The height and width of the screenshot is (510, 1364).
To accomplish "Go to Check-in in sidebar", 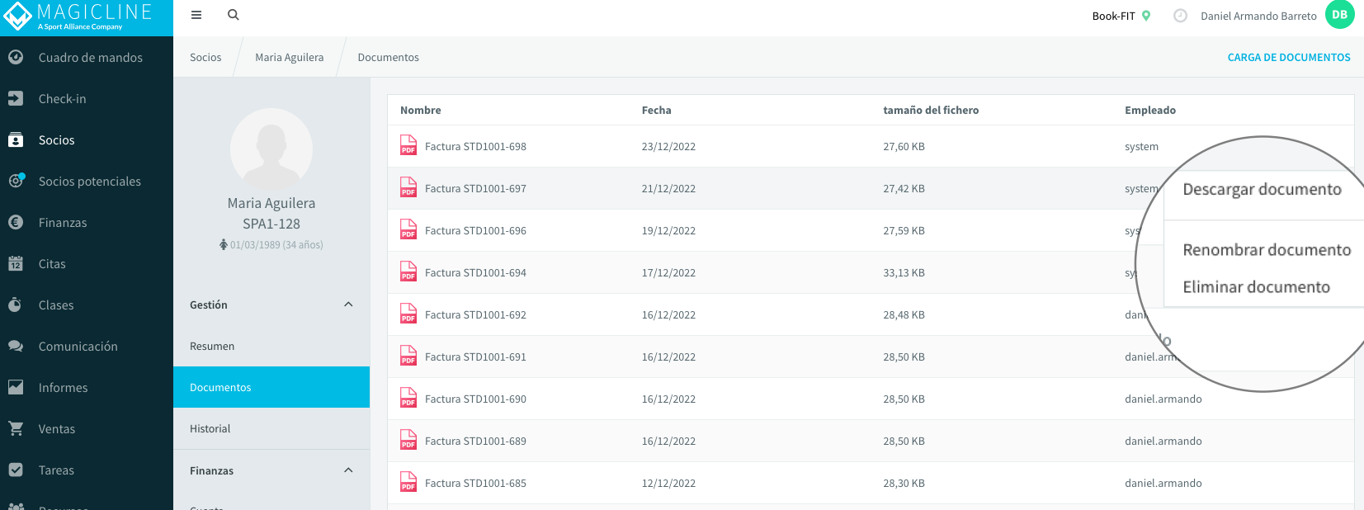I will [x=63, y=98].
